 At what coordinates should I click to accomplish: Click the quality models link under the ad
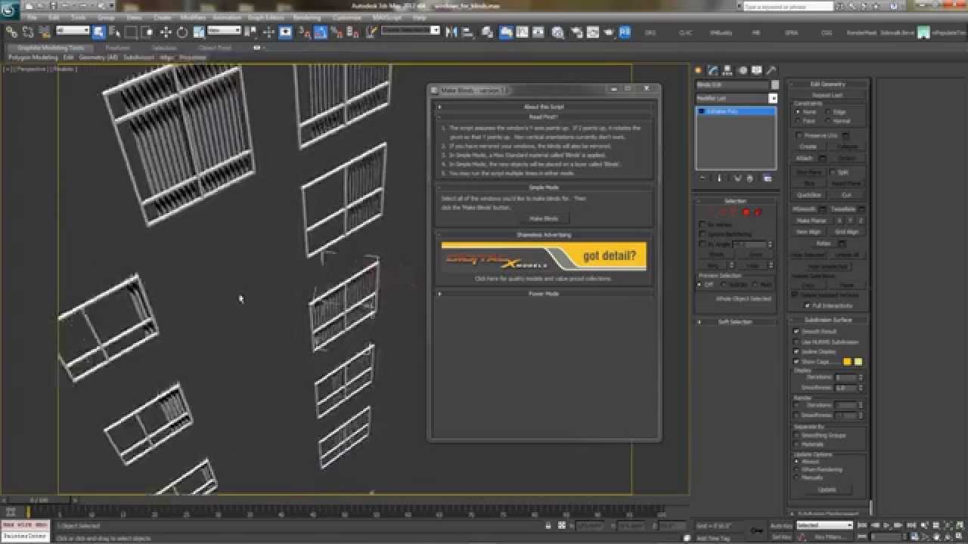point(544,279)
